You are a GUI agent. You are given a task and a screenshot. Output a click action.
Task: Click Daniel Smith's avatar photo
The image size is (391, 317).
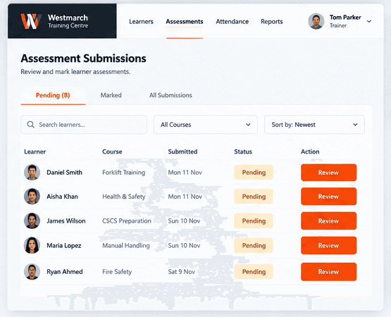pyautogui.click(x=32, y=173)
